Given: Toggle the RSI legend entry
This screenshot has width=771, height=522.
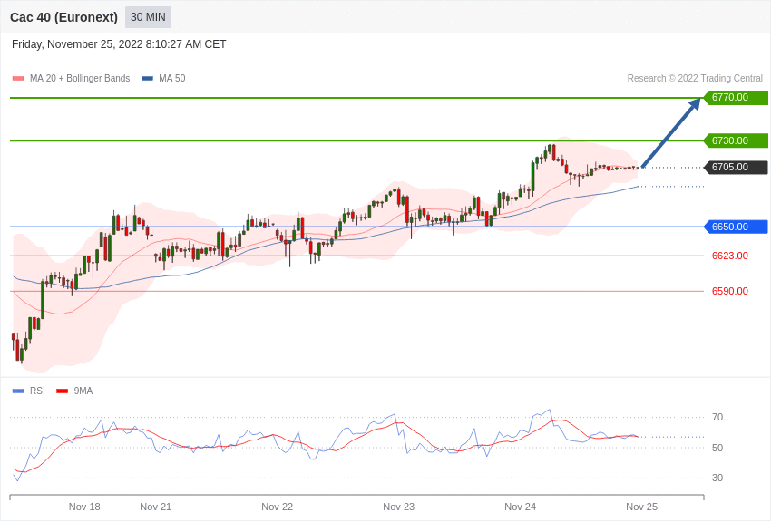Looking at the screenshot, I should point(37,391).
